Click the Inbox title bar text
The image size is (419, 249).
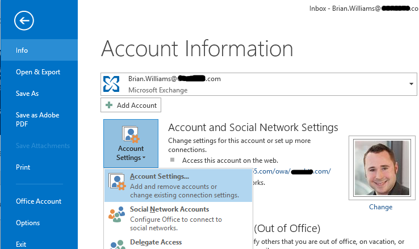point(364,9)
